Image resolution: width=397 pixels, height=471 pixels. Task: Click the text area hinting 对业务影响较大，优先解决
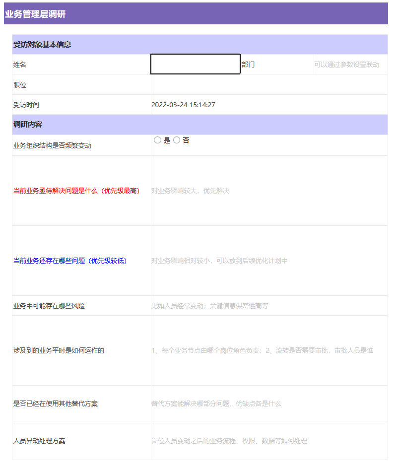tap(269, 191)
